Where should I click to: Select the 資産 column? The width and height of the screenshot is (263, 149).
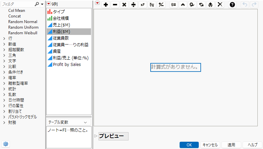pyautogui.click(x=69, y=51)
